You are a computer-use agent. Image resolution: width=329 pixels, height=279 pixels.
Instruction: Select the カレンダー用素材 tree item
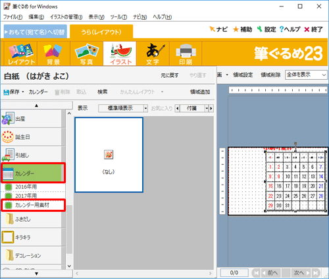[33, 205]
